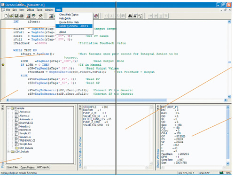Click the last grayed toolbar icon
The image size is (235, 177).
166,16
